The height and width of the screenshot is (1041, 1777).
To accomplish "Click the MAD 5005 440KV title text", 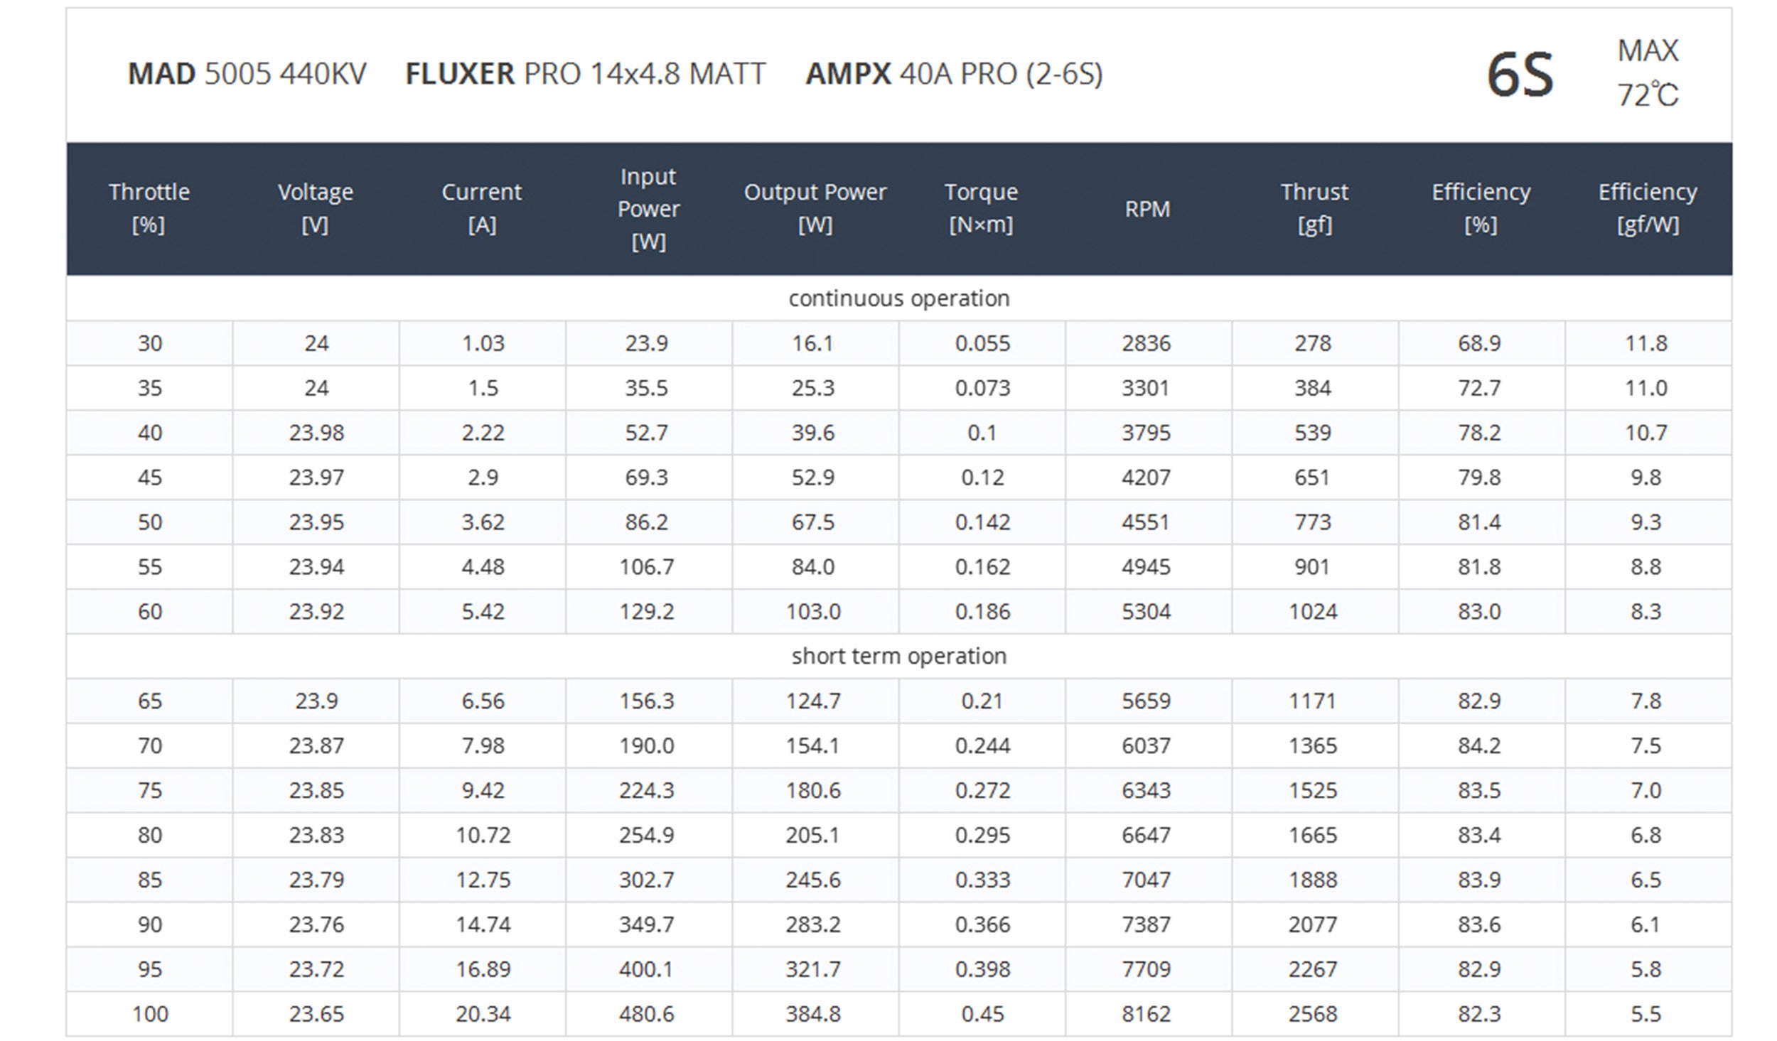I will click(247, 74).
